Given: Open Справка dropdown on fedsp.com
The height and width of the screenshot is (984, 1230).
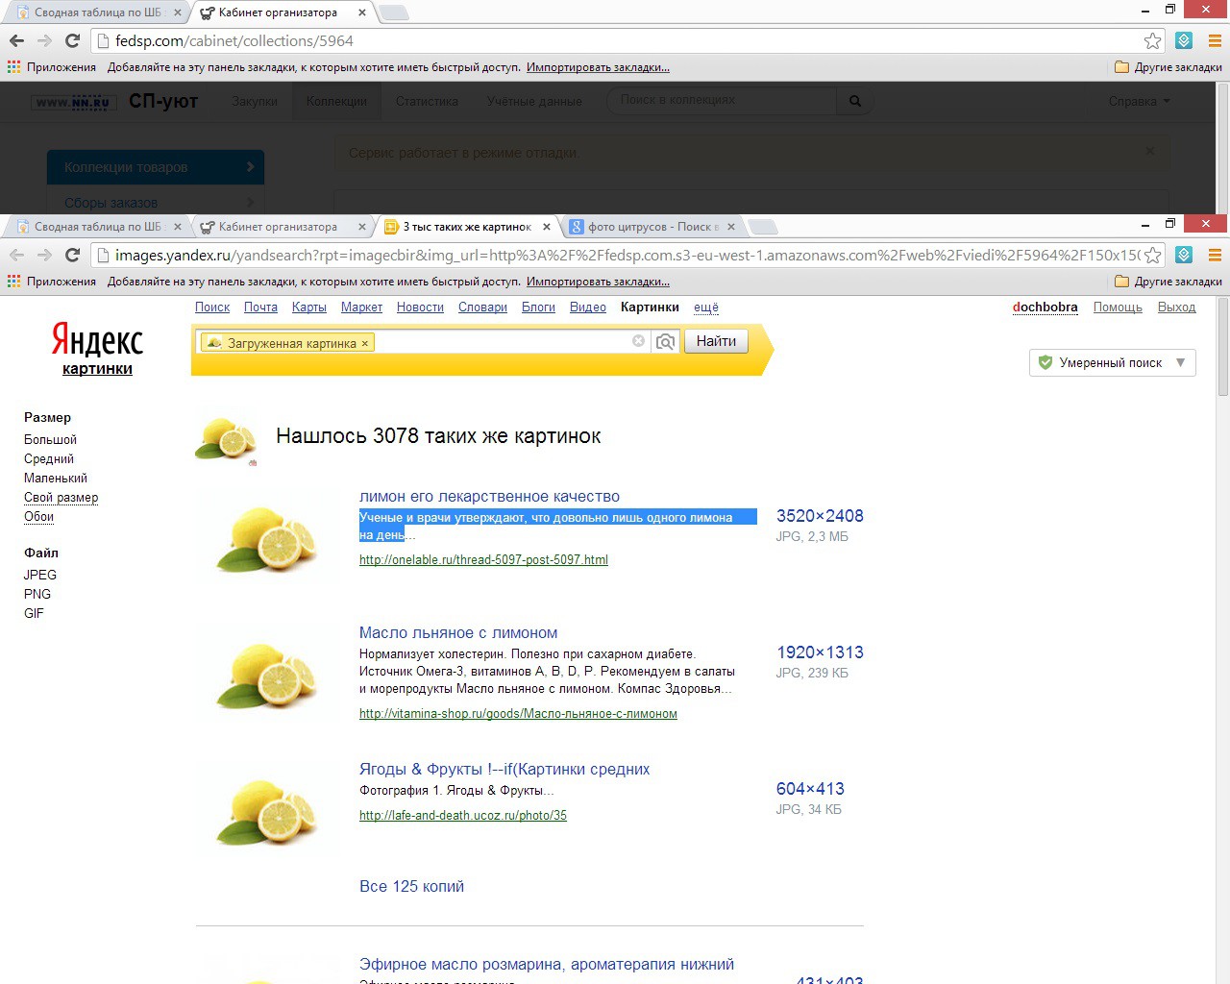Looking at the screenshot, I should pyautogui.click(x=1140, y=101).
